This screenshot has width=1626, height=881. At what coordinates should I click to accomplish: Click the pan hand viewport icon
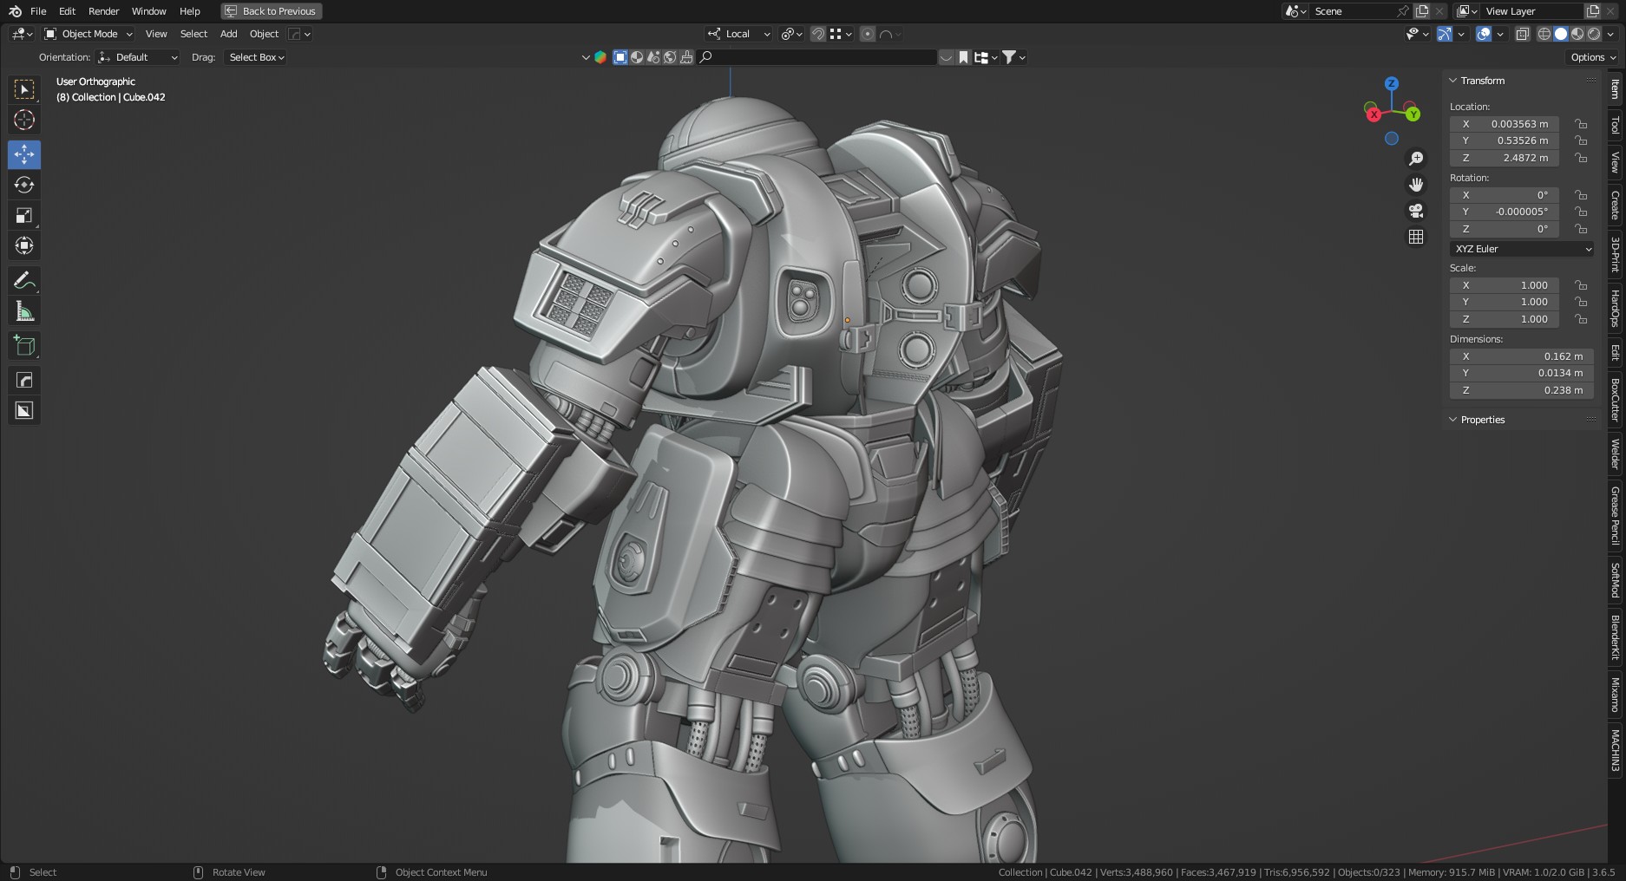click(x=1416, y=185)
